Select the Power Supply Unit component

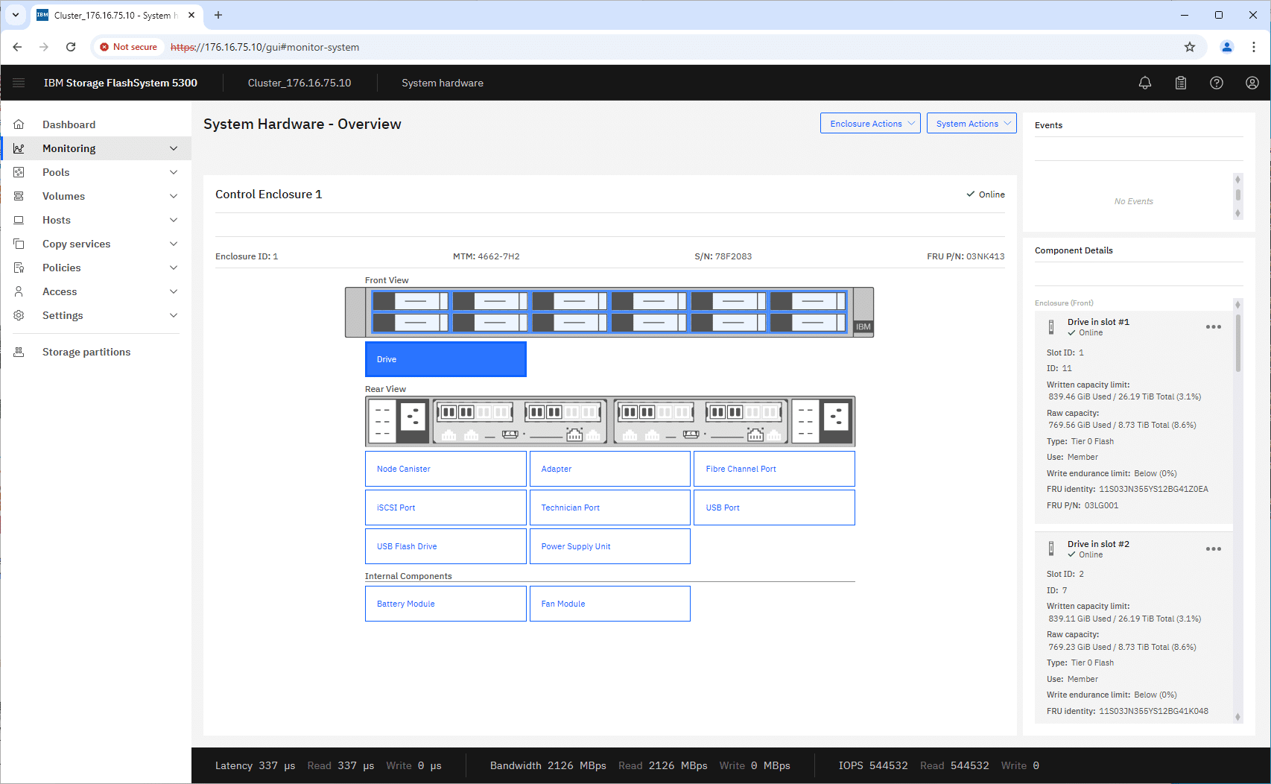(609, 546)
